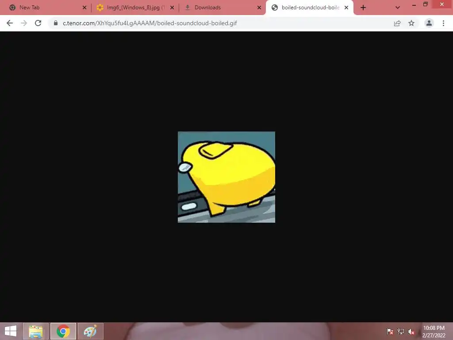Open the Windows Start button
Screen dimensions: 453x340
(x=11, y=331)
